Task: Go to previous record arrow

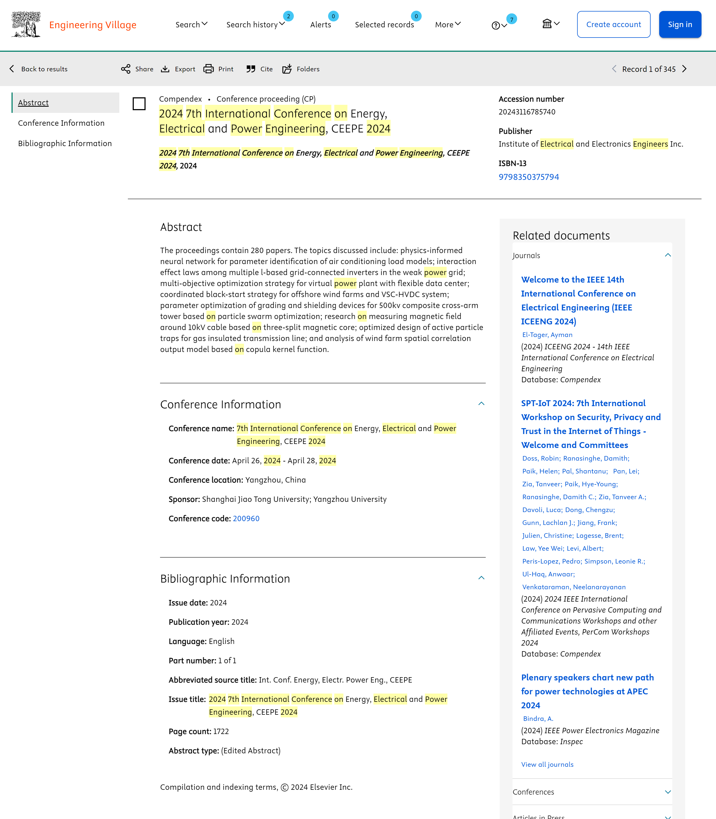Action: pos(614,69)
